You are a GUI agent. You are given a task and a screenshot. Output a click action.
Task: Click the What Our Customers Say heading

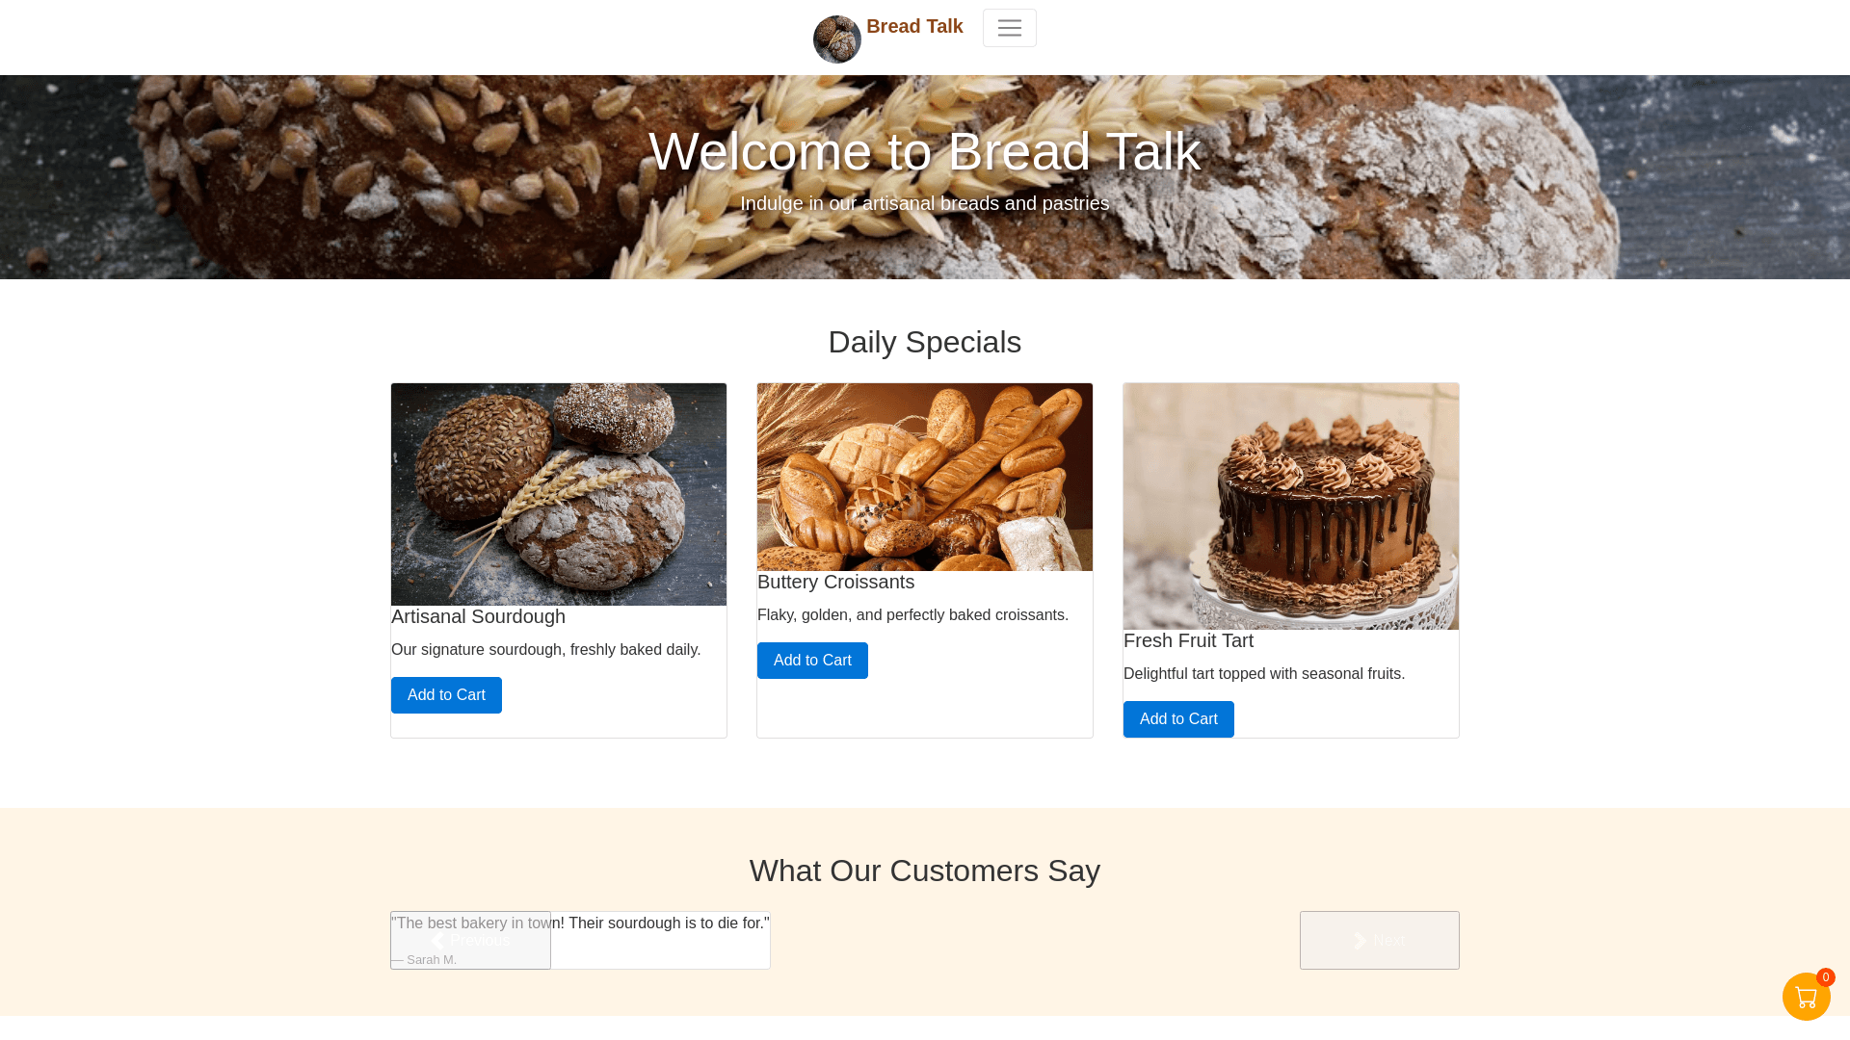pyautogui.click(x=925, y=871)
